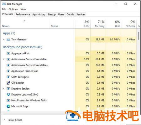Screen dimensions: 141x125
Task: Minimize the Task Manager window
Action: coord(116,4)
